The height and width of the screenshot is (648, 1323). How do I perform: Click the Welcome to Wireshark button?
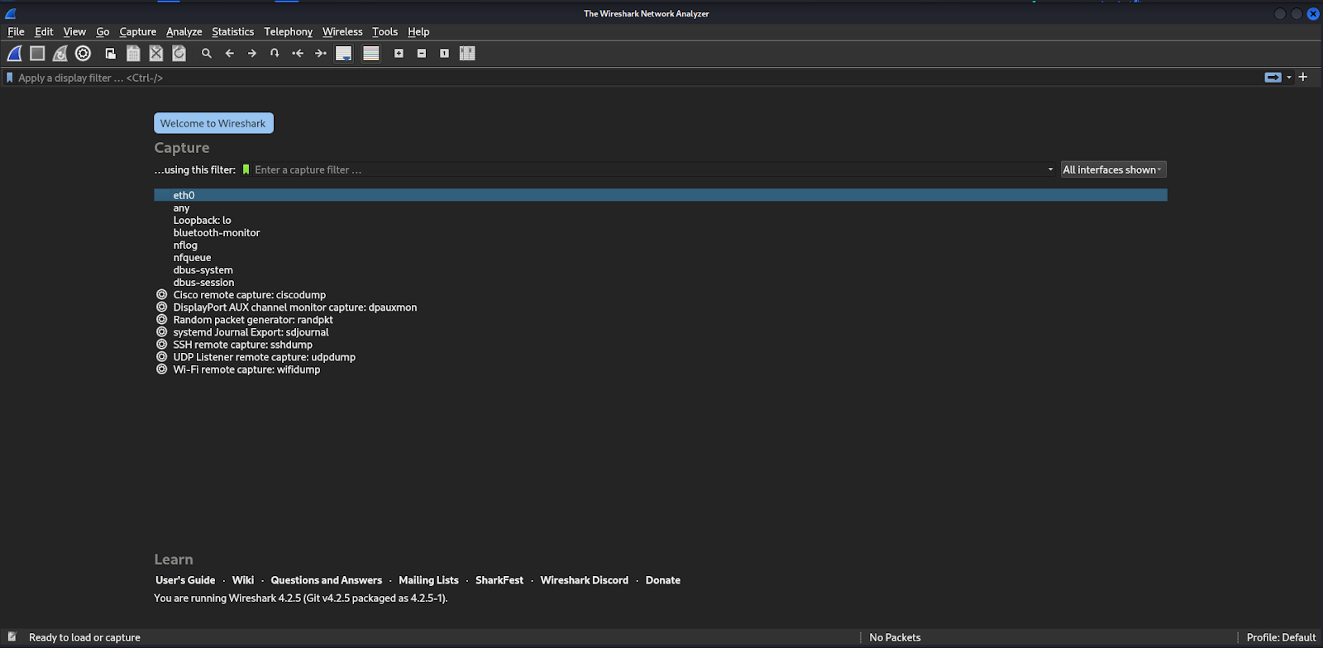pyautogui.click(x=213, y=123)
